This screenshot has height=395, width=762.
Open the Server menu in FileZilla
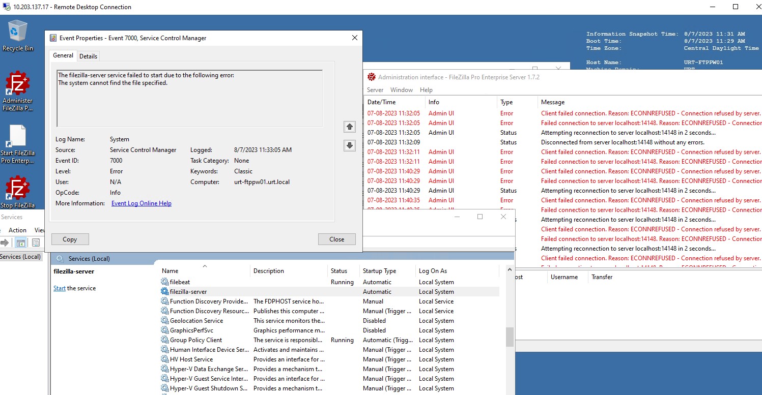[375, 90]
